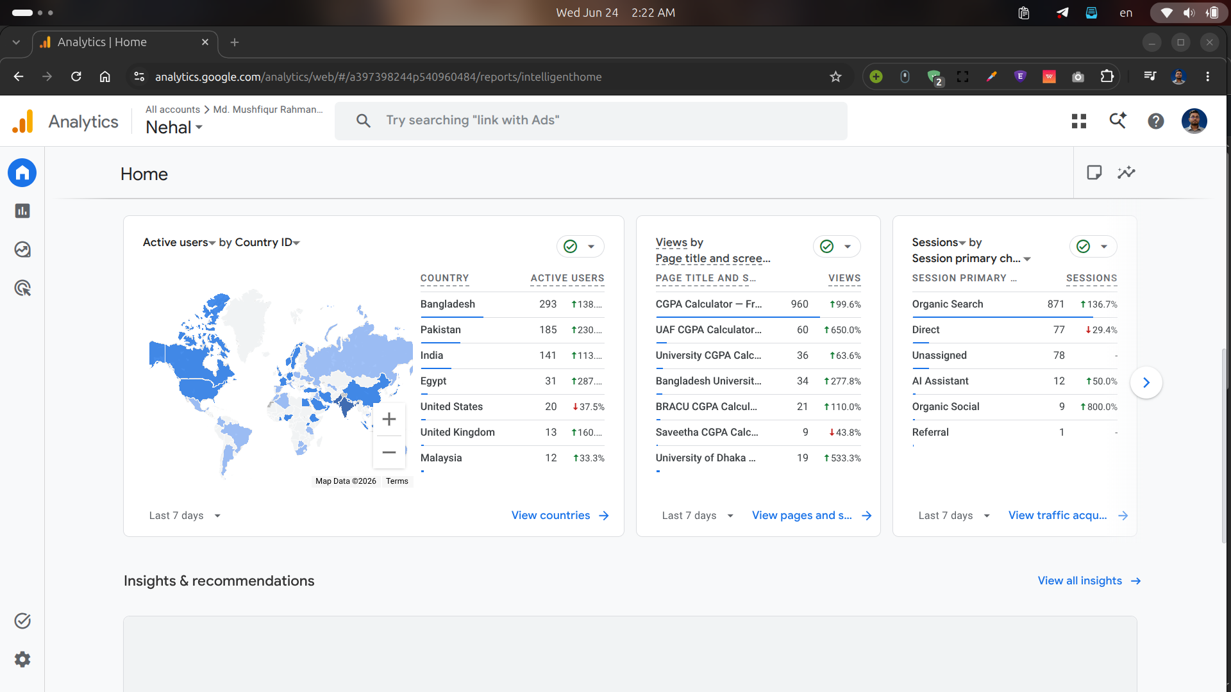Open the tab search dropdown arrow
Screen dimensions: 1231x692
16,42
